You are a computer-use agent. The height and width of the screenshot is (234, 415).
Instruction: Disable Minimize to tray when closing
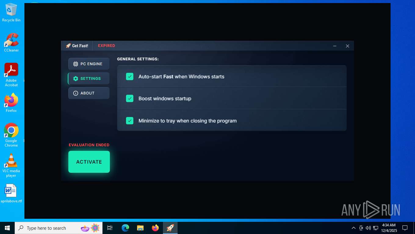point(130,121)
